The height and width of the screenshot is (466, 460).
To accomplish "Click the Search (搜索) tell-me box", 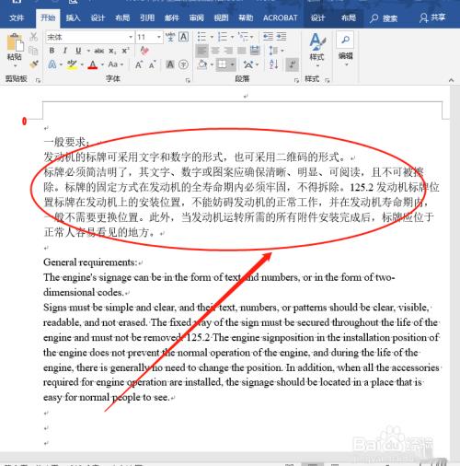I will 384,18.
